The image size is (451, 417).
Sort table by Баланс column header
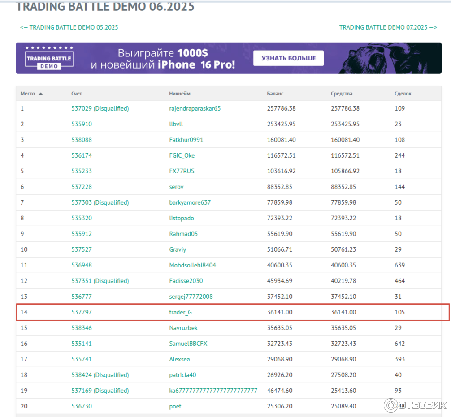tap(275, 94)
